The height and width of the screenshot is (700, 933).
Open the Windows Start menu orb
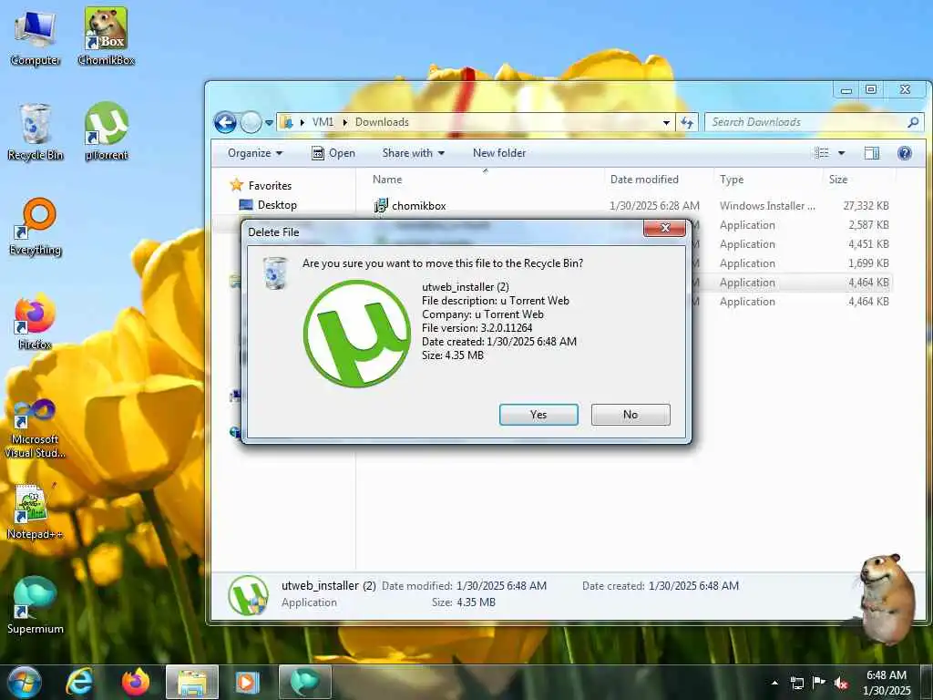[x=24, y=682]
